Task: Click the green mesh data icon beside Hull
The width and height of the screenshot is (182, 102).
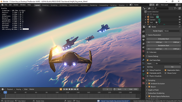Action: [x=159, y=22]
